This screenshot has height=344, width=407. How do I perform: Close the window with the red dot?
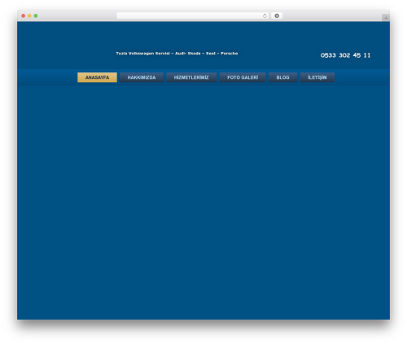24,15
